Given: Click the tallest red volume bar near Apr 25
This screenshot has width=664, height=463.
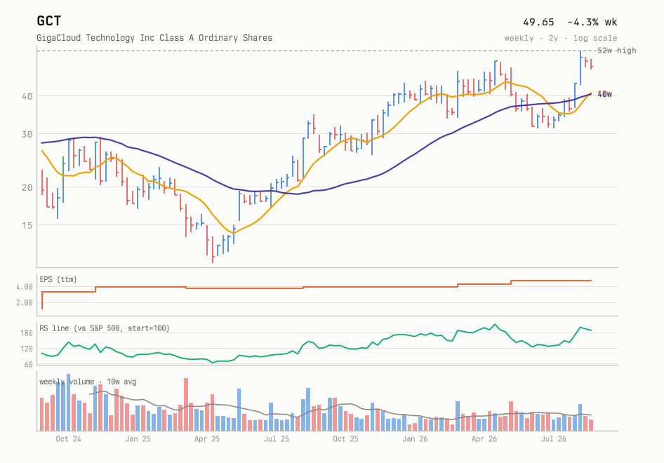Looking at the screenshot, I should pos(186,405).
